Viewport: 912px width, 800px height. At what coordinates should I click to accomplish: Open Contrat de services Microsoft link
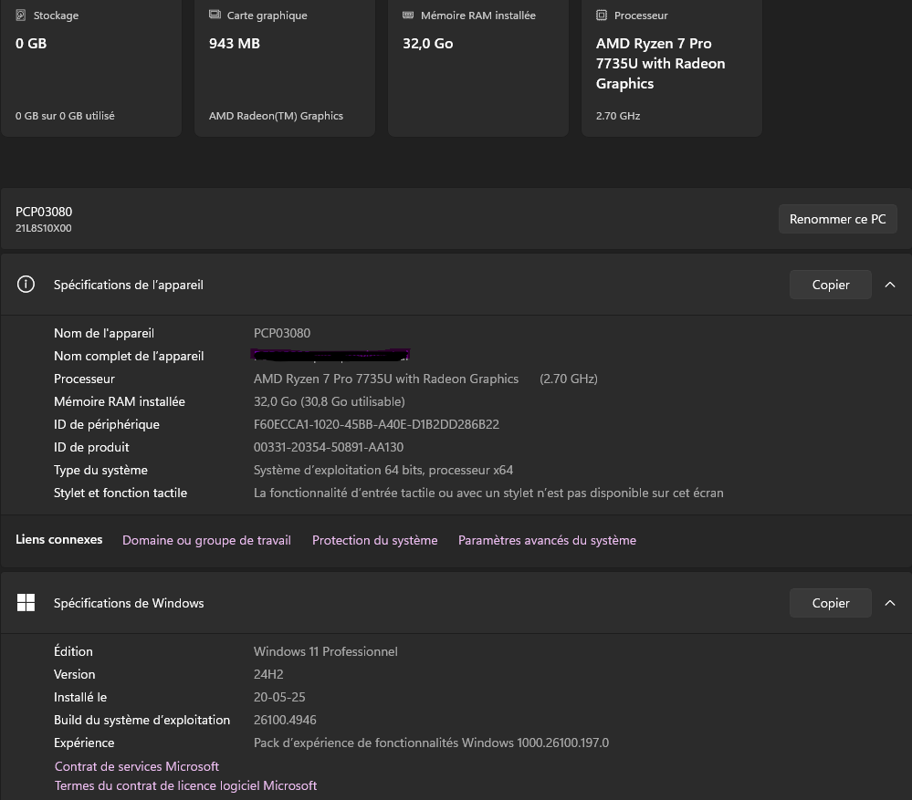[x=137, y=766]
